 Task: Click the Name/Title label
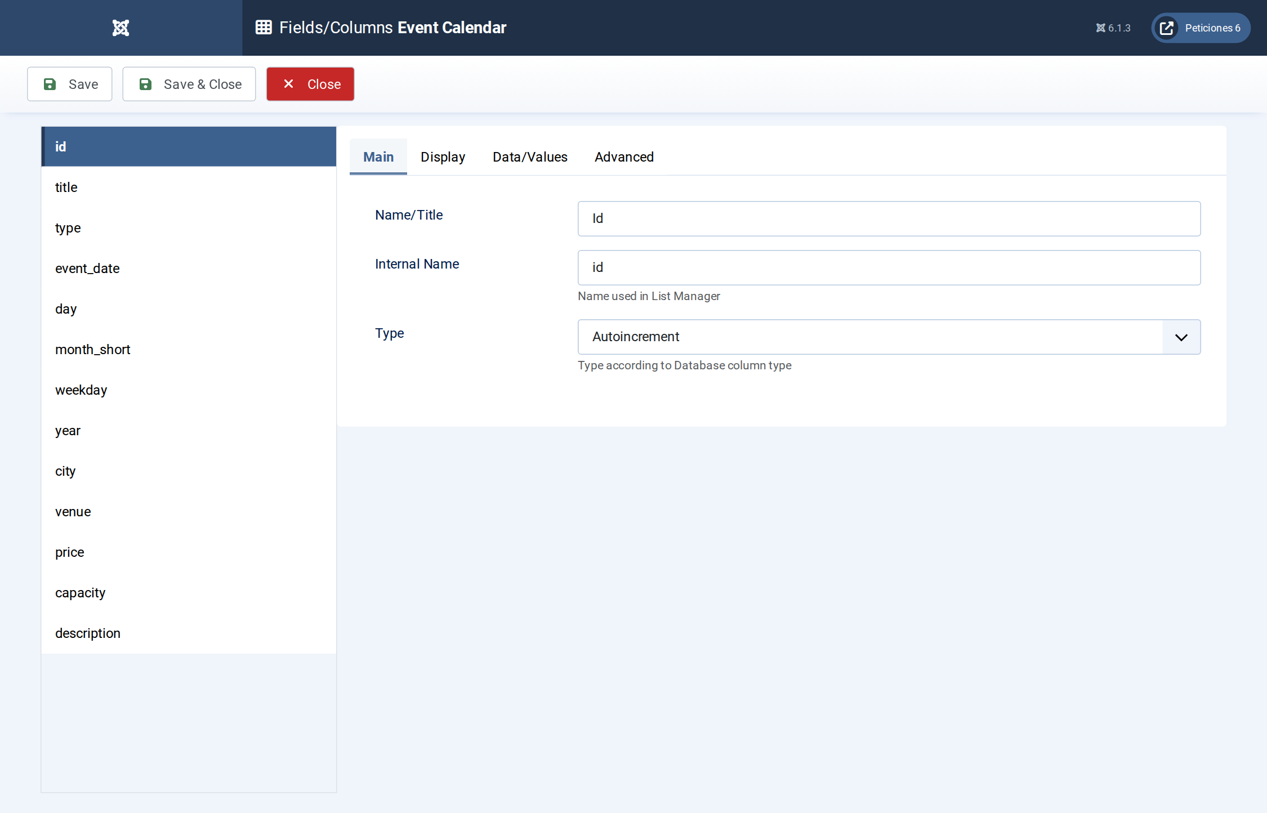[409, 215]
